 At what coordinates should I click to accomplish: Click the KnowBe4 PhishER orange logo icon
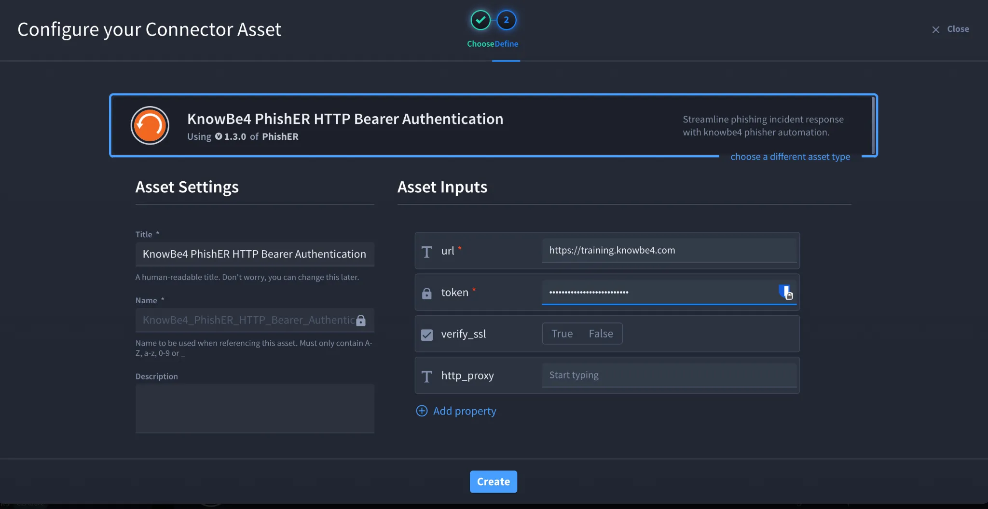coord(150,125)
